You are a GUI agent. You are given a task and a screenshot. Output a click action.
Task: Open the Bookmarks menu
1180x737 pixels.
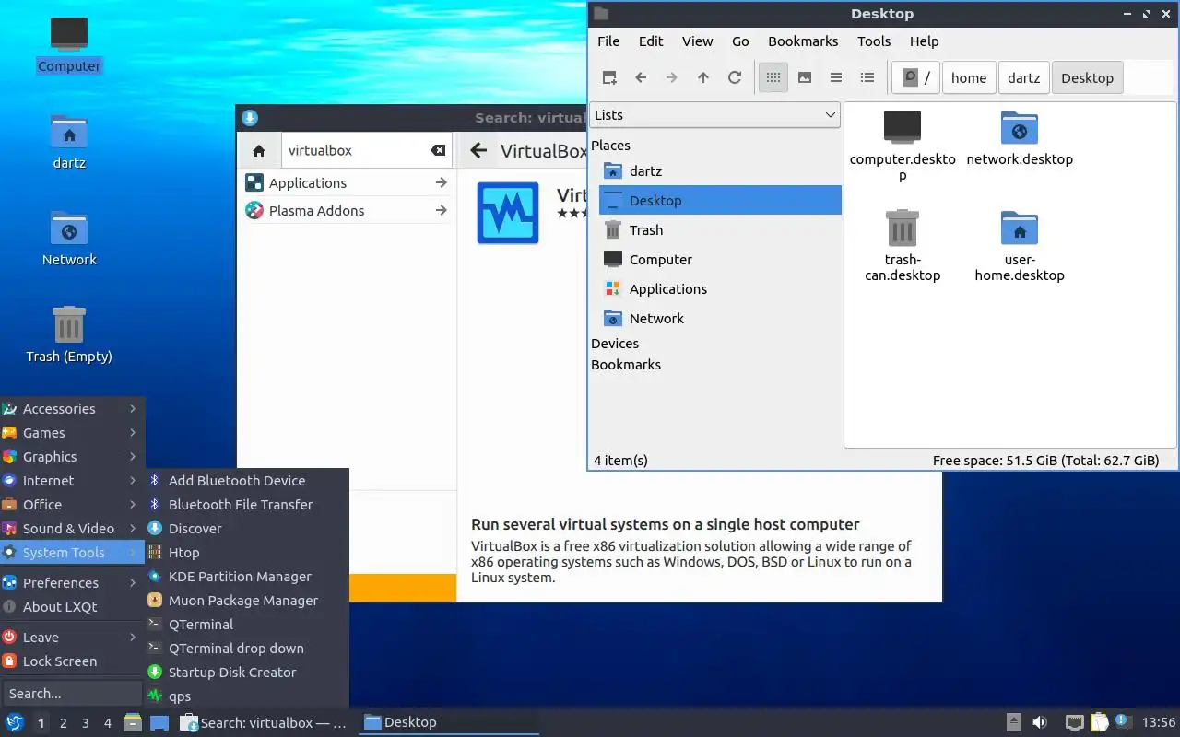click(803, 41)
